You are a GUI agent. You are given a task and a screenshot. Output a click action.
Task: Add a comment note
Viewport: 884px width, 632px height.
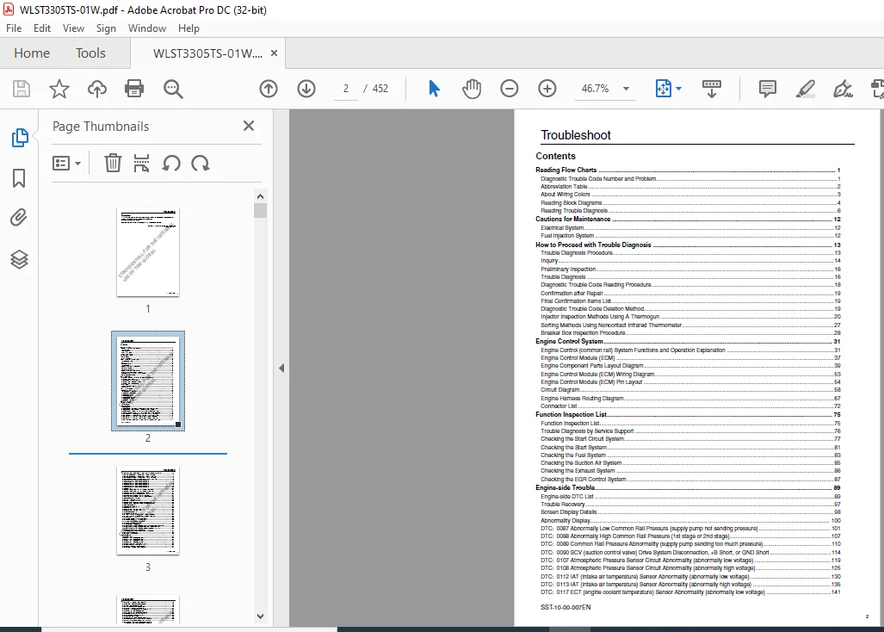tap(767, 89)
